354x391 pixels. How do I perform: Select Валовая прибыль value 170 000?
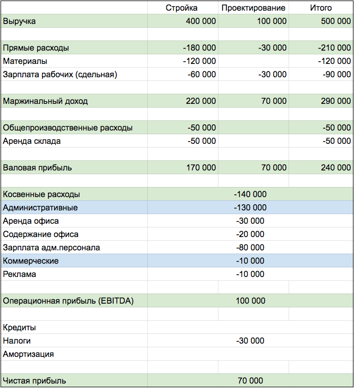[x=201, y=168]
